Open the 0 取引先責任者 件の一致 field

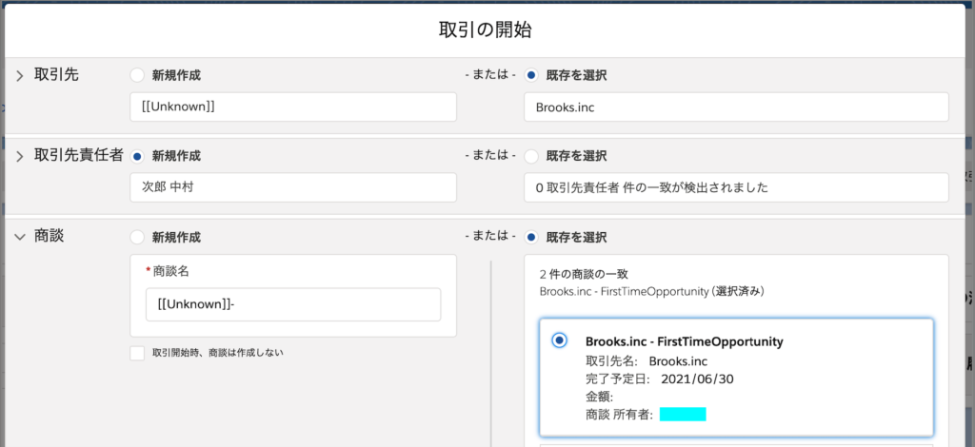coord(736,187)
